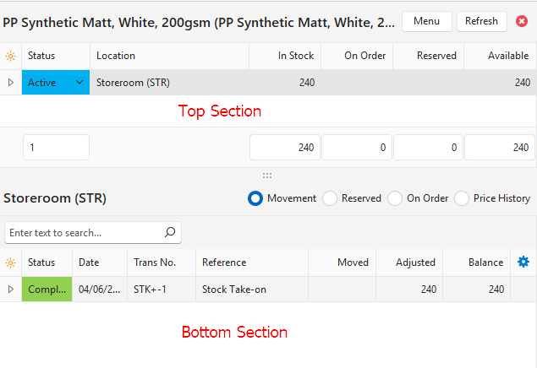This screenshot has width=537, height=368.
Task: Select the Movement radio button
Action: [x=255, y=198]
